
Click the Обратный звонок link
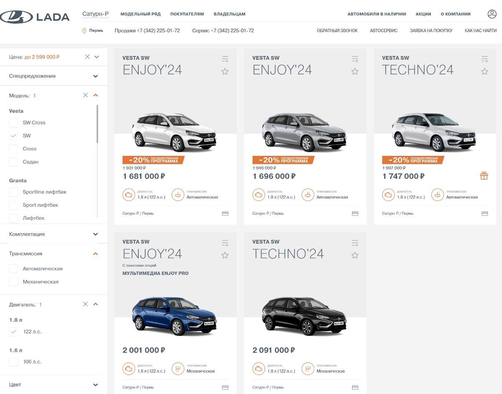pyautogui.click(x=337, y=31)
